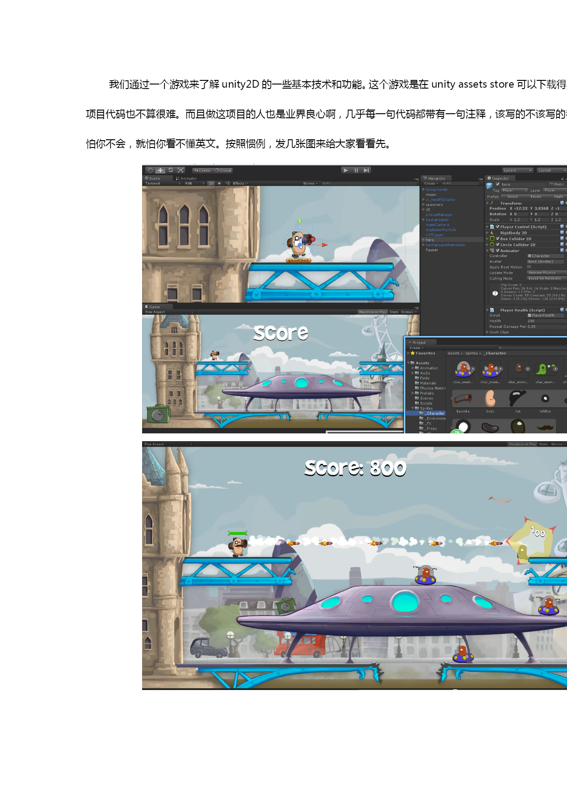Viewport: 567px width, 801px height.
Task: Click the Prefab Select button
Action: [513, 197]
